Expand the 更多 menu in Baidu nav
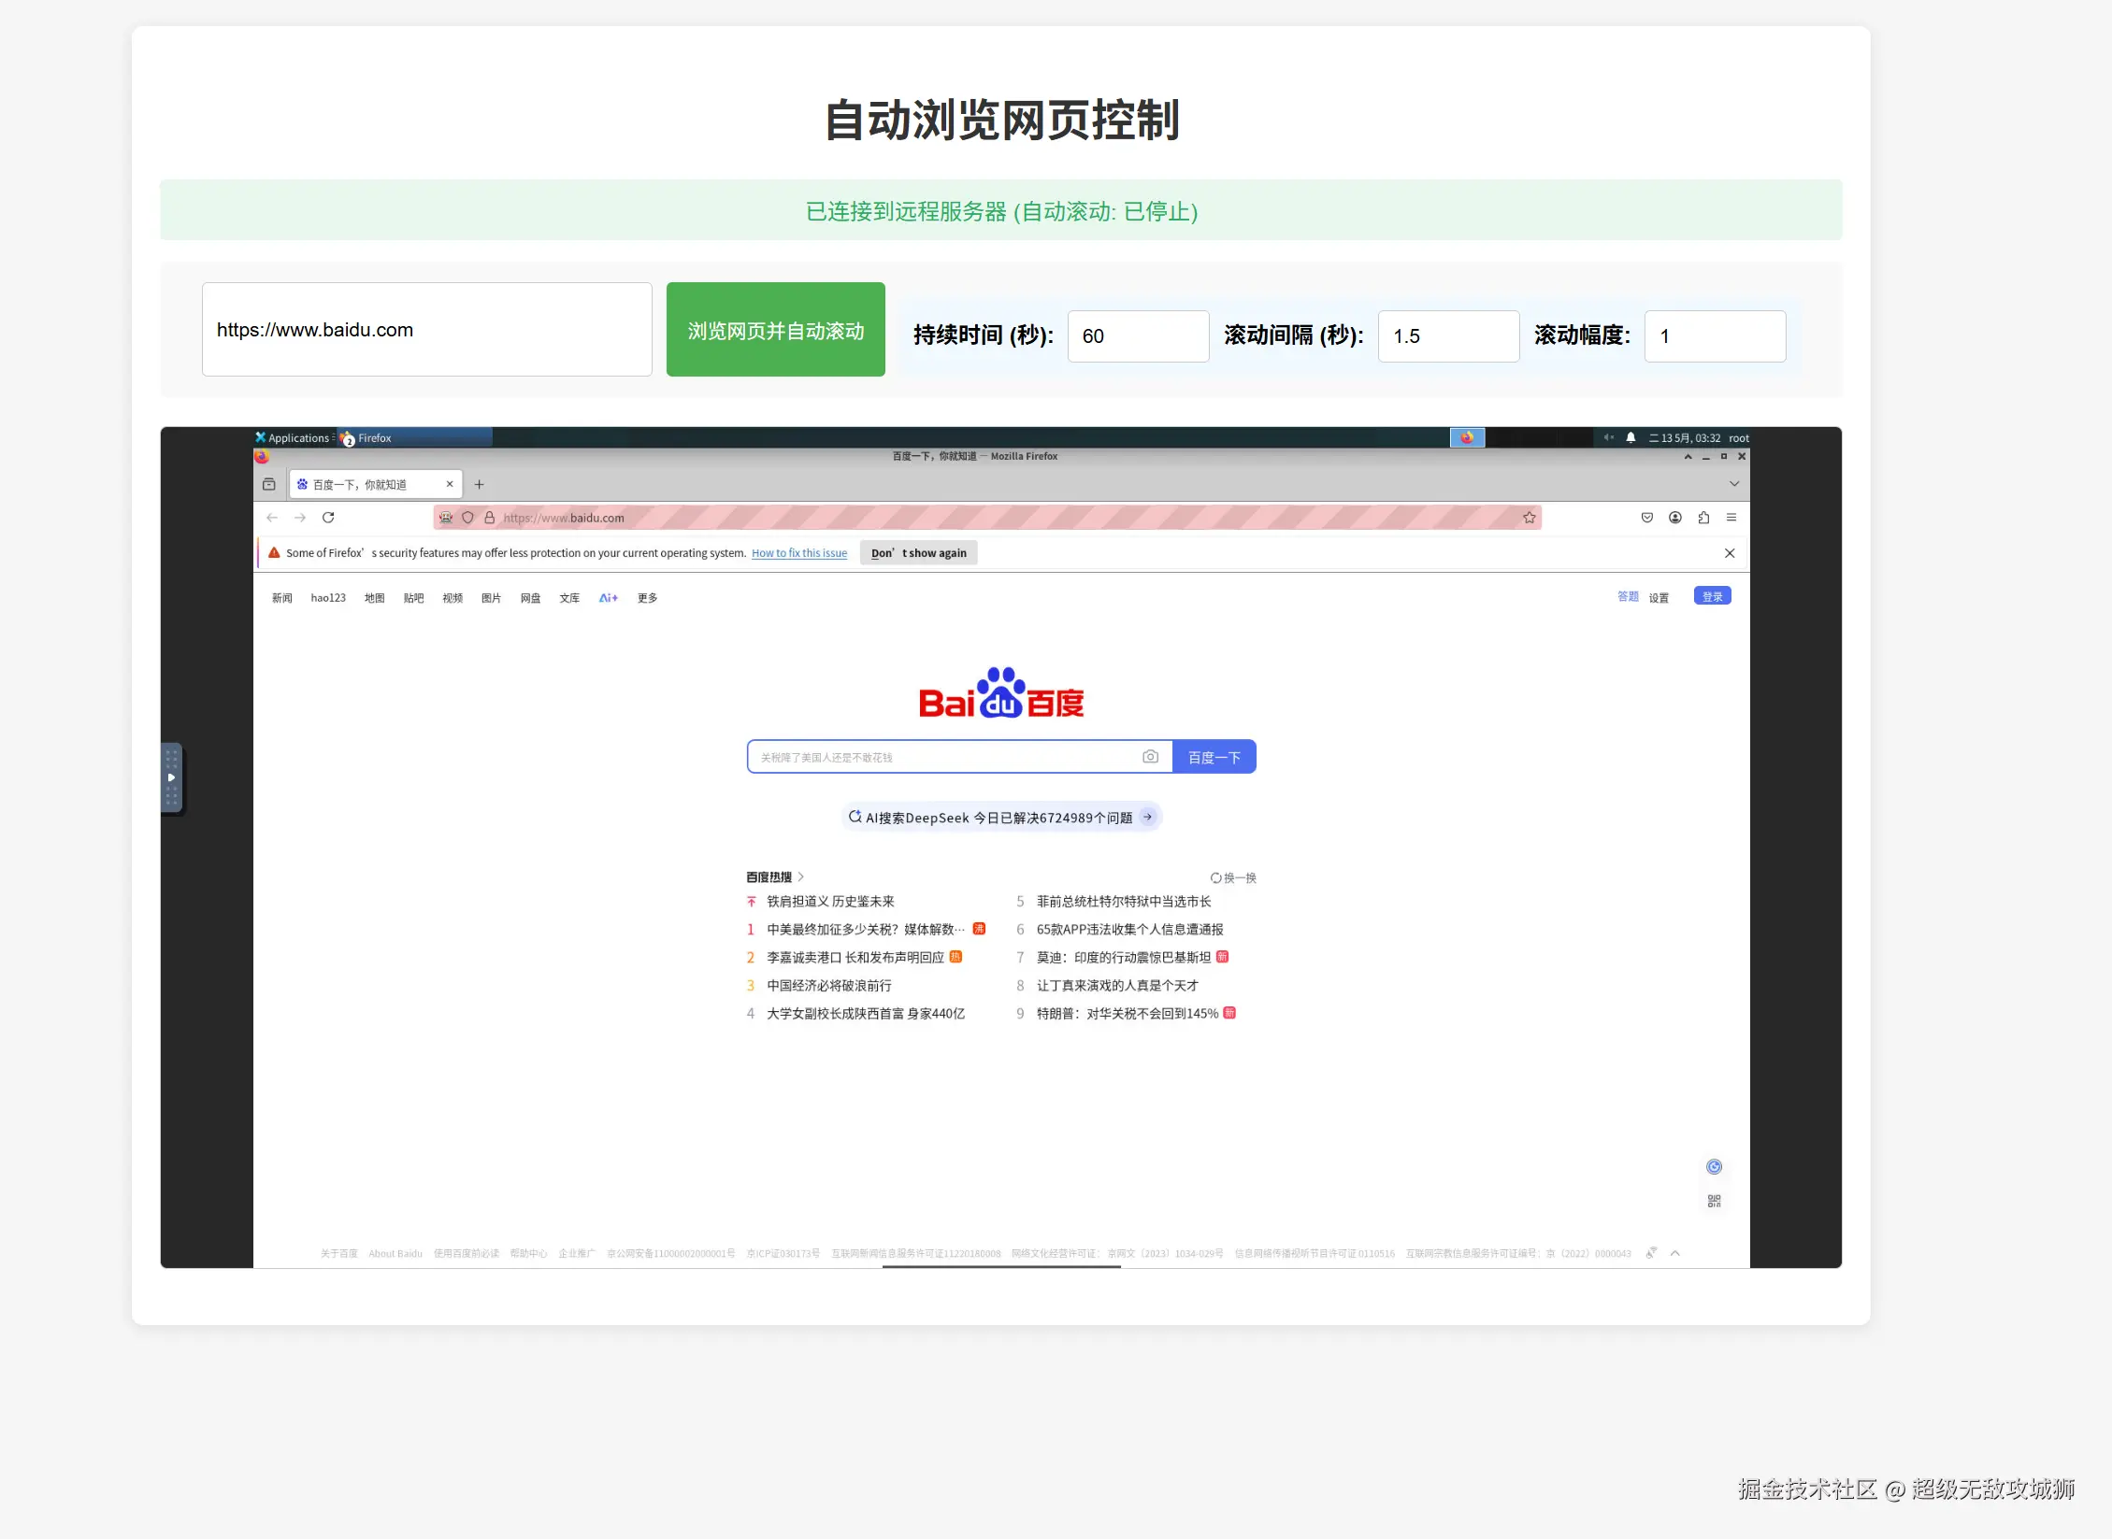Image resolution: width=2112 pixels, height=1539 pixels. [x=647, y=598]
